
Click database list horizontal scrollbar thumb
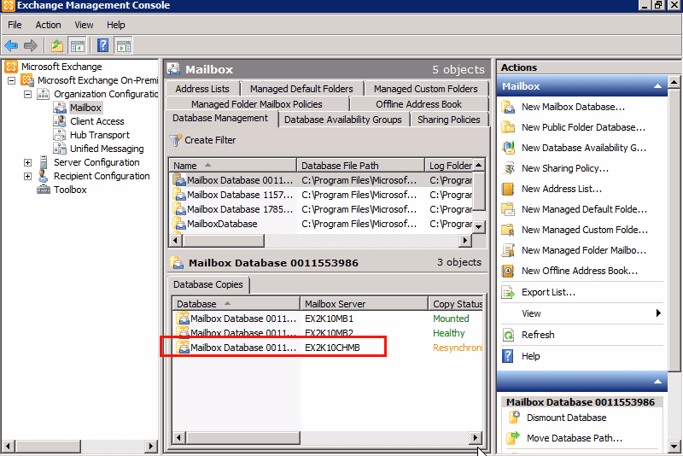pyautogui.click(x=224, y=240)
